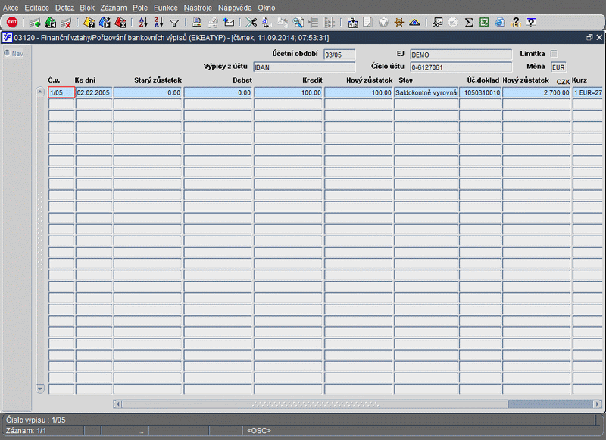Viewport: 606px width, 440px height.
Task: Click the yellow enter-query icon
Action: [89, 23]
